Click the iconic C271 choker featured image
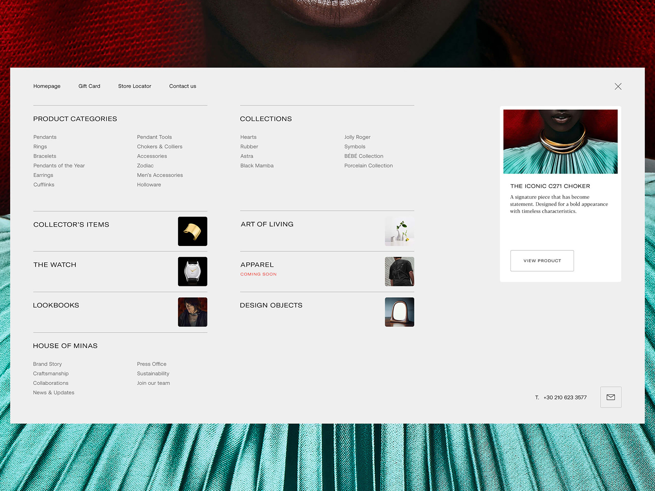 [560, 142]
